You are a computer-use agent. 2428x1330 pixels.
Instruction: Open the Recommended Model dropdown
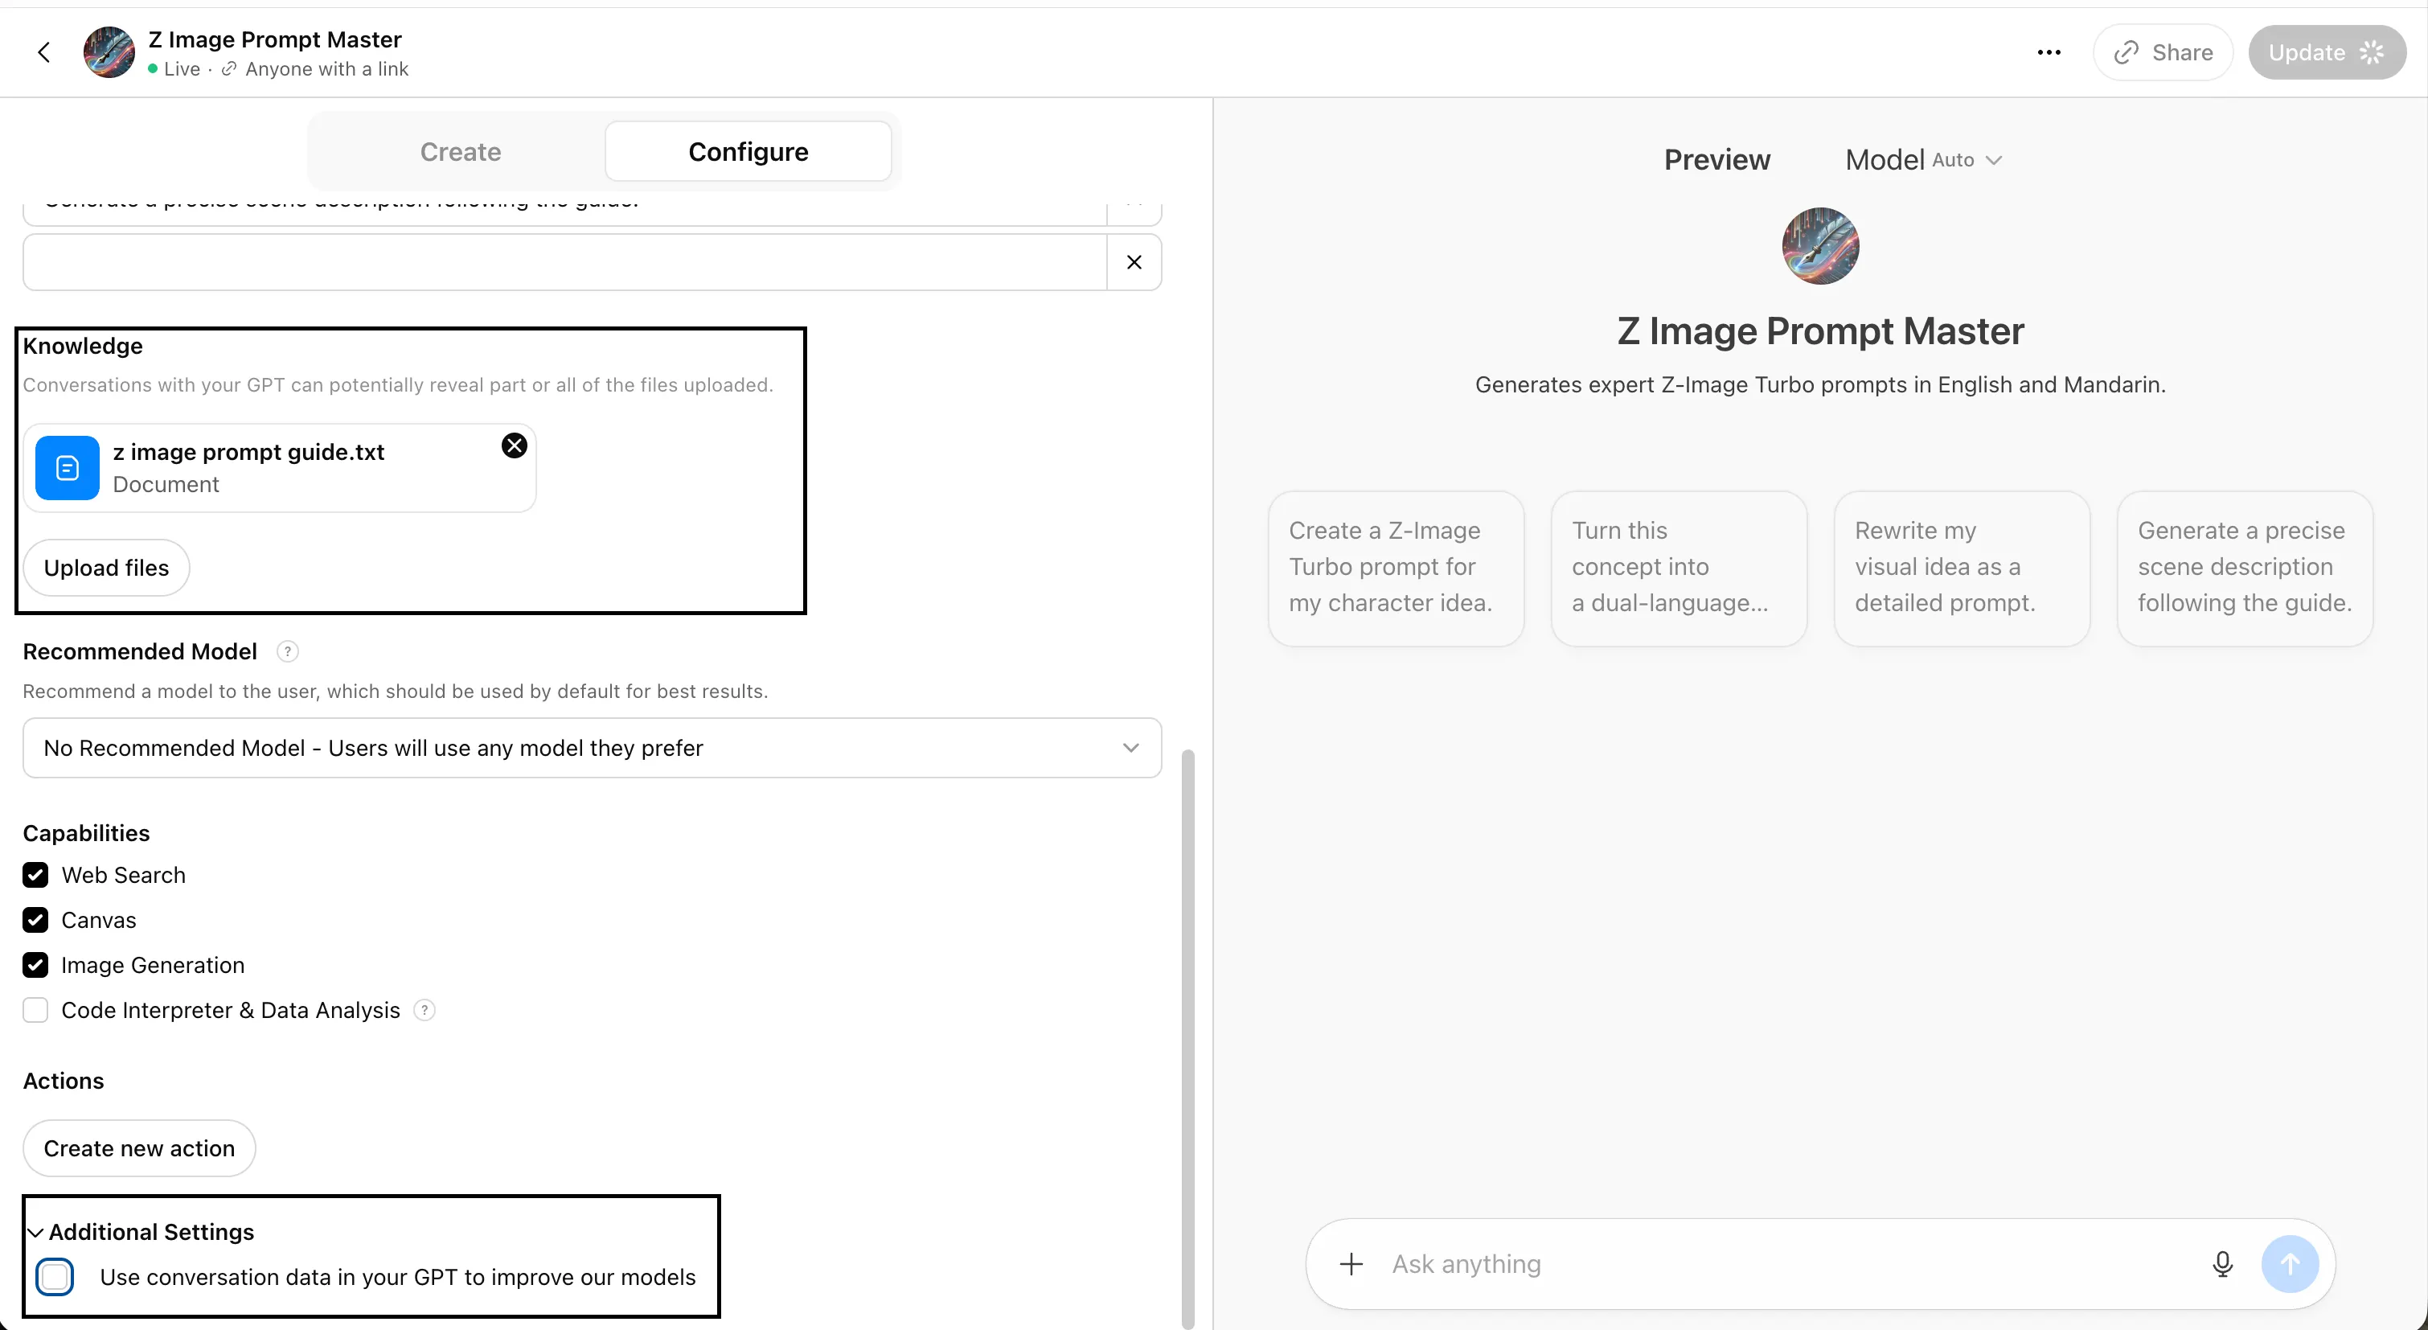[591, 748]
